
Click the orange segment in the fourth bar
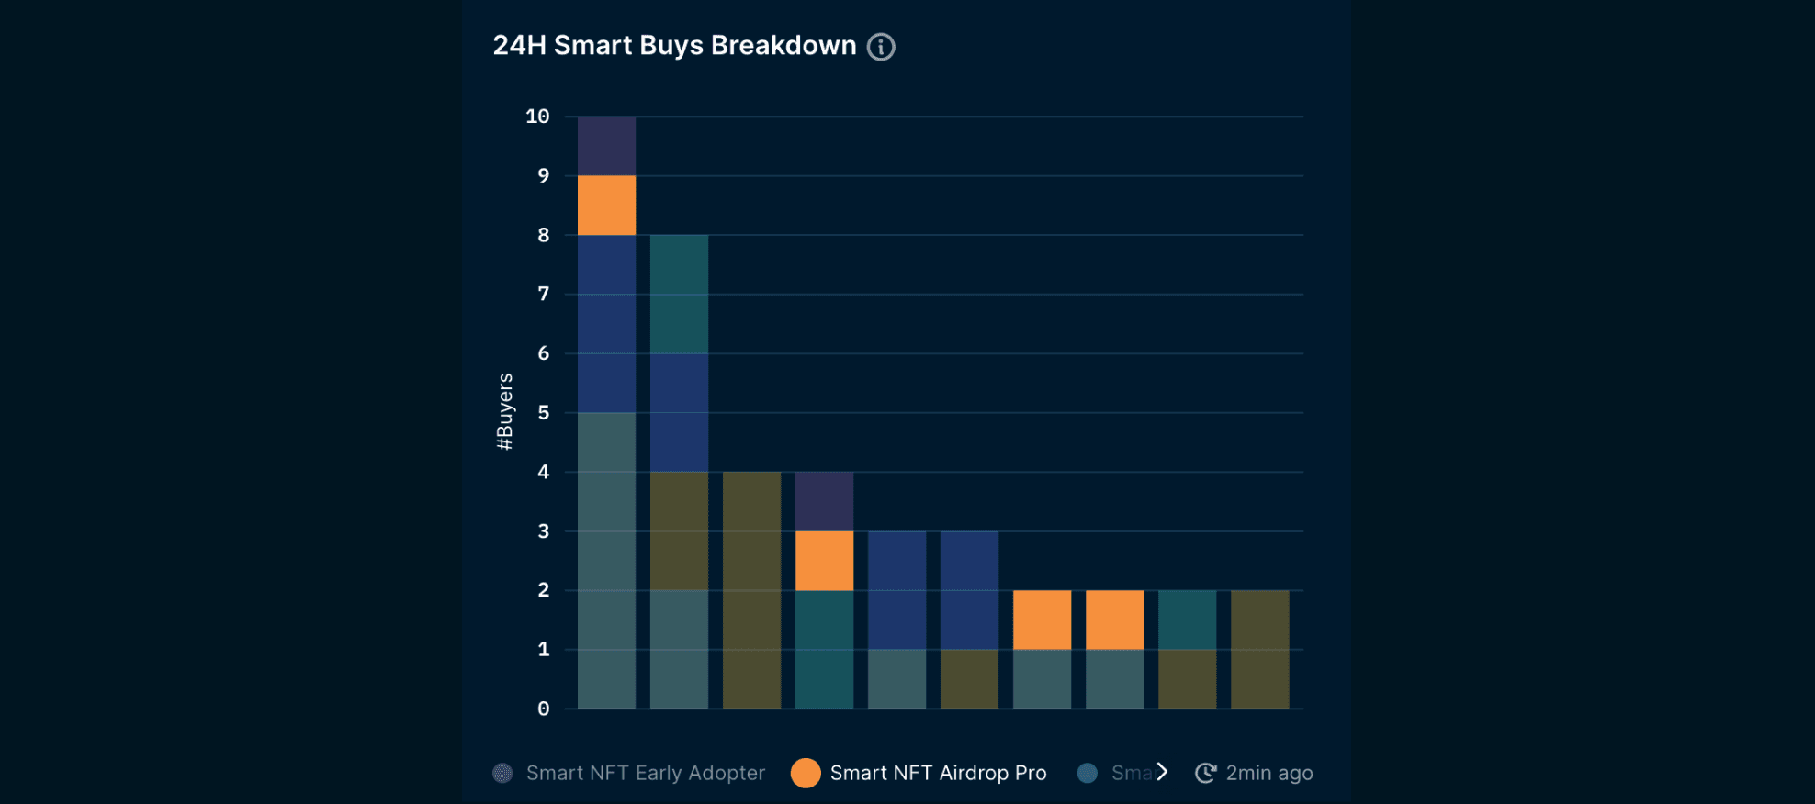[x=823, y=560]
